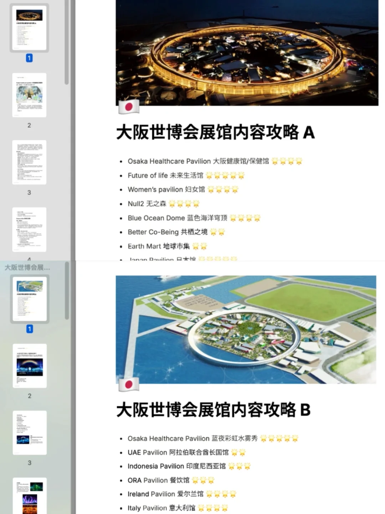Click the blue page 1 badge in guide A sidebar

pyautogui.click(x=29, y=58)
